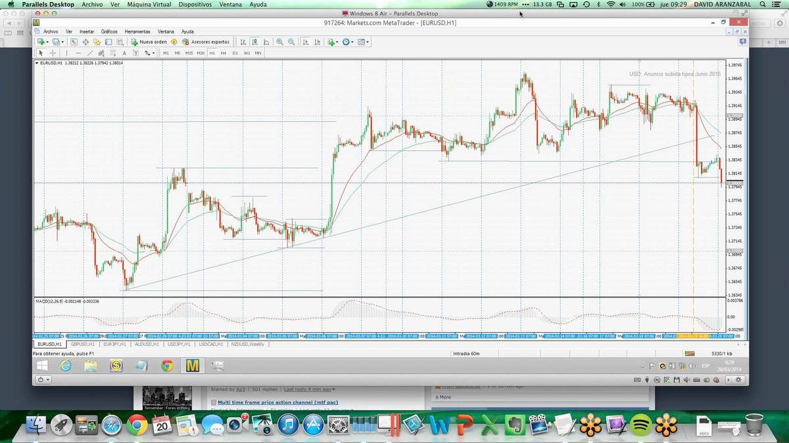Switch to the GBPUSD,H1 chart tab
The width and height of the screenshot is (789, 443).
pos(83,344)
